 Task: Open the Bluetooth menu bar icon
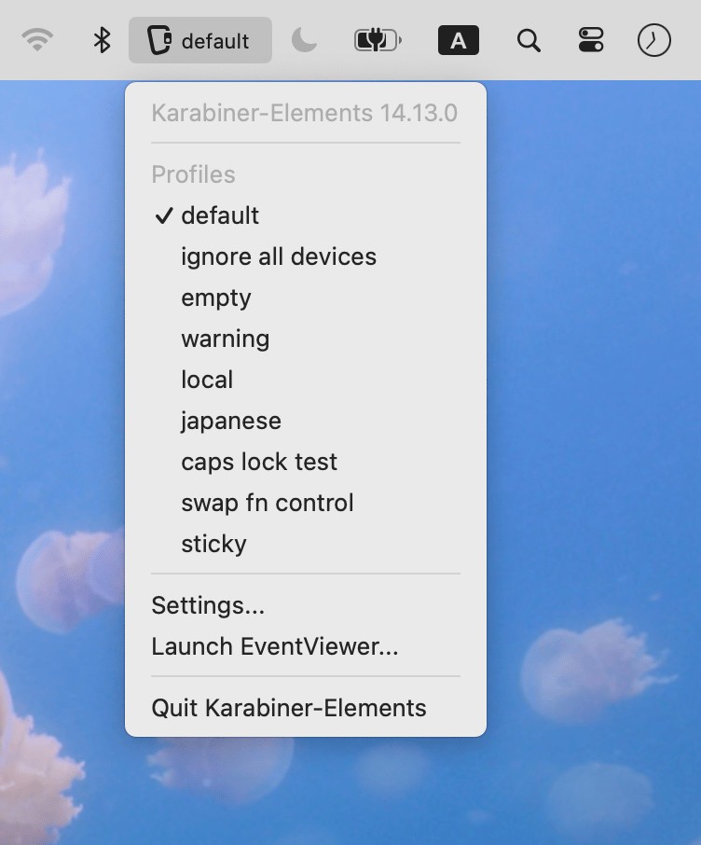[x=102, y=40]
